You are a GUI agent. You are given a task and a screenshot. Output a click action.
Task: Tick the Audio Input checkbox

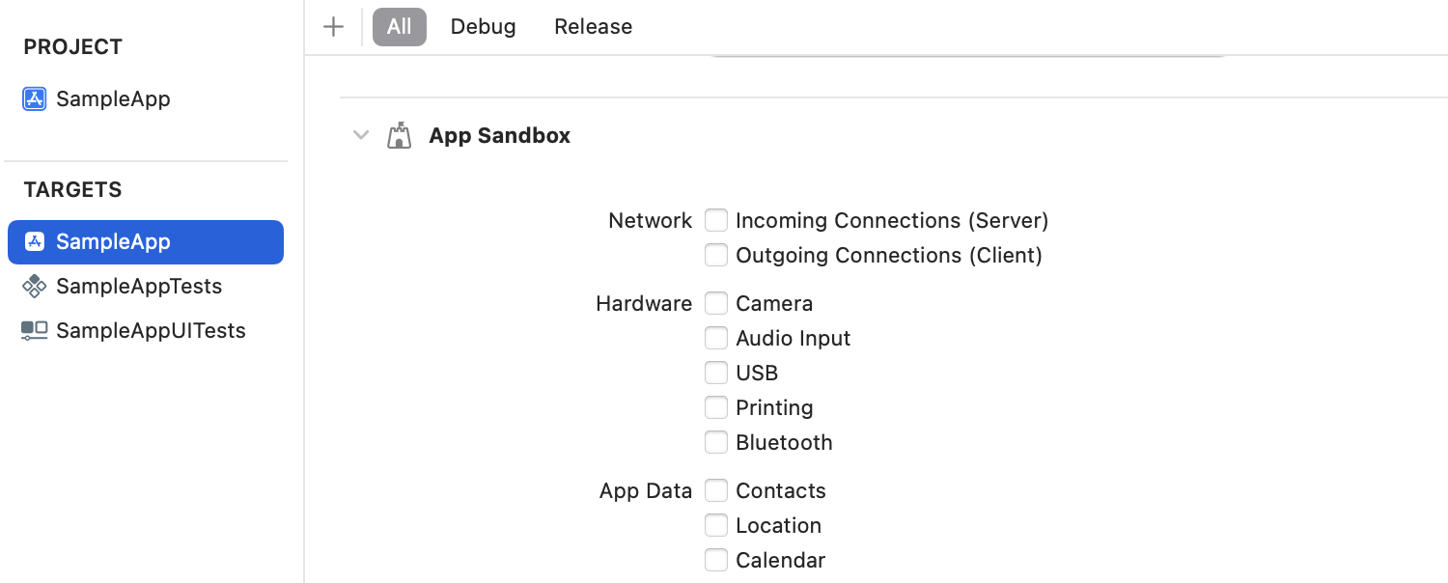pos(715,338)
